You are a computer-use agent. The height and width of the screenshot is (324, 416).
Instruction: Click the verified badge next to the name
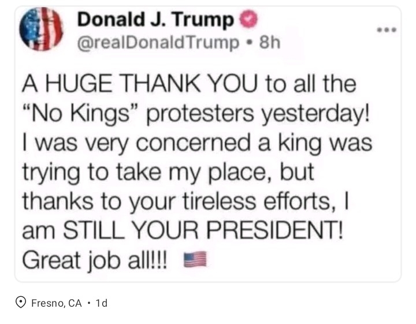point(248,20)
